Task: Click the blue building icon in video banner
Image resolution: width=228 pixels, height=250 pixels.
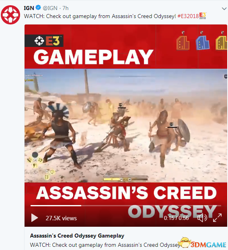Action: [x=202, y=41]
